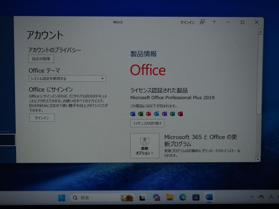Click the Publisher icon under included products
This screenshot has height=209, width=279.
coord(172,114)
